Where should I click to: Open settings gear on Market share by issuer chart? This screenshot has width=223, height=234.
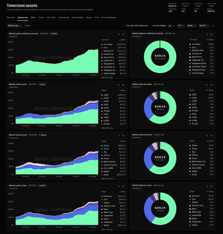click(211, 136)
